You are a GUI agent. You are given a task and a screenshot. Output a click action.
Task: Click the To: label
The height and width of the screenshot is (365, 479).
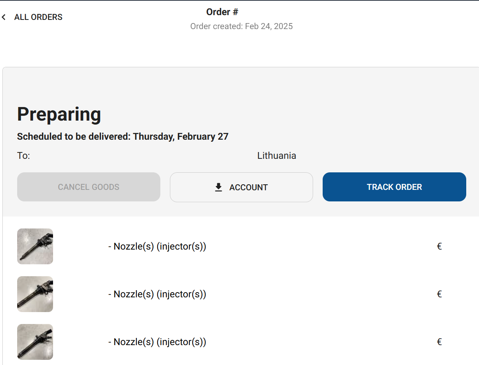pyautogui.click(x=24, y=156)
